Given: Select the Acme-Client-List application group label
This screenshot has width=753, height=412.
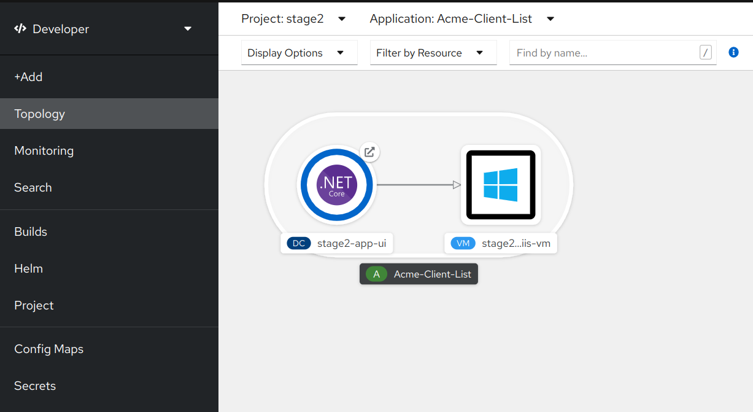Looking at the screenshot, I should 432,274.
